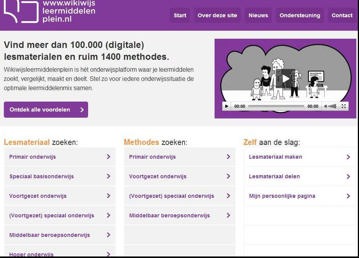
Task: Click the wikiwijs leermiddelenplein logo icon
Action: pos(21,12)
